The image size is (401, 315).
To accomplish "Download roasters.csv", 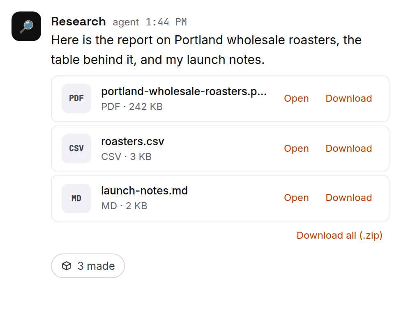I will coord(349,148).
